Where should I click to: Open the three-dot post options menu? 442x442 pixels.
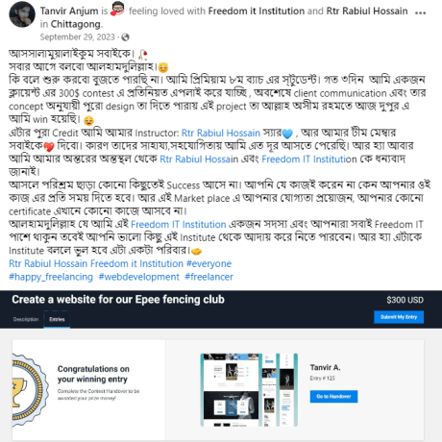pos(420,12)
